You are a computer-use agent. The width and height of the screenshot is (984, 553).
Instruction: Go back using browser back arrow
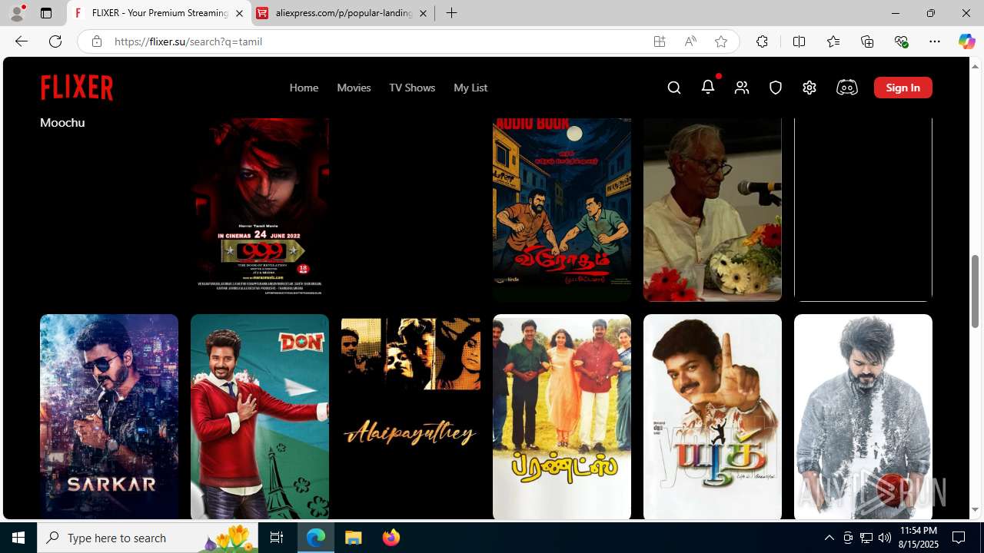22,41
